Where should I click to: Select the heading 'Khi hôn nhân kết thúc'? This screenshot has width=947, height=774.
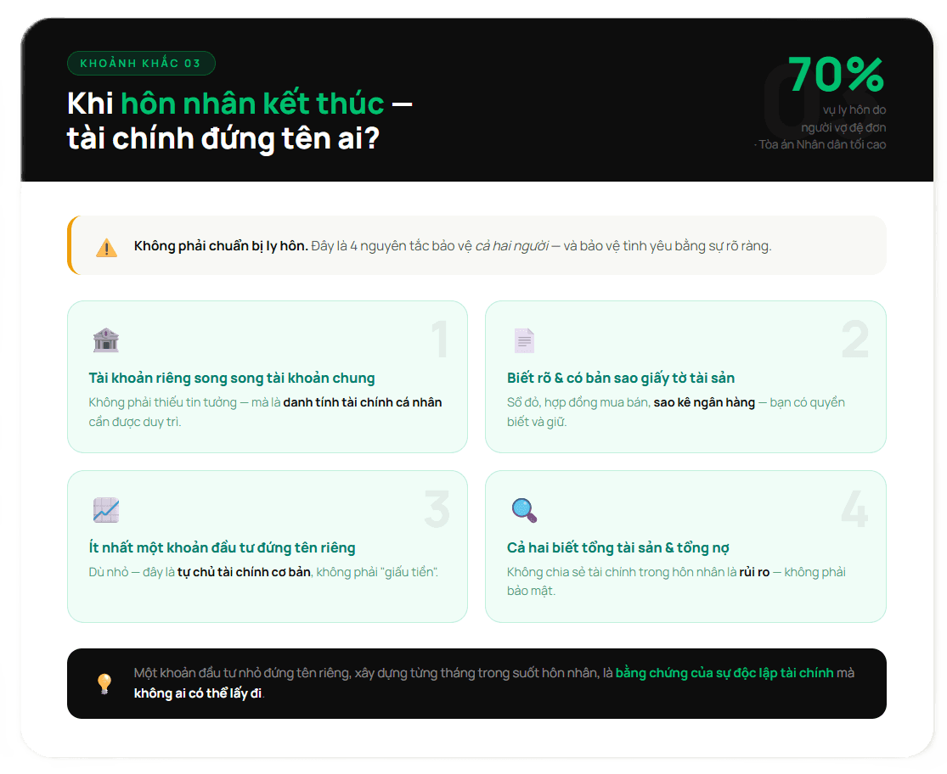239,119
